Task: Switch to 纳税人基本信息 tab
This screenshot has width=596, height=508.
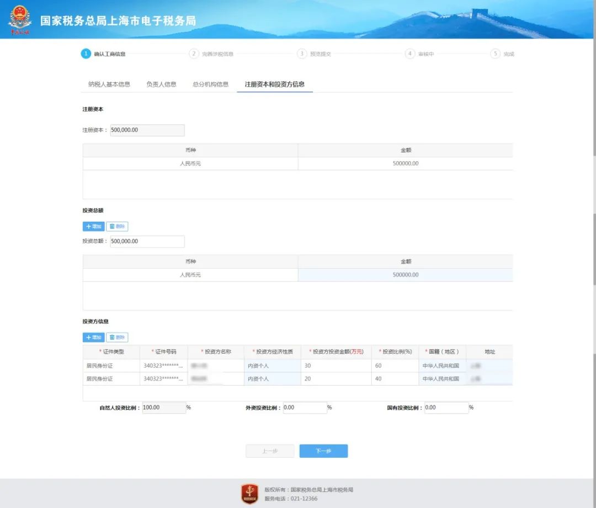Action: (x=109, y=84)
